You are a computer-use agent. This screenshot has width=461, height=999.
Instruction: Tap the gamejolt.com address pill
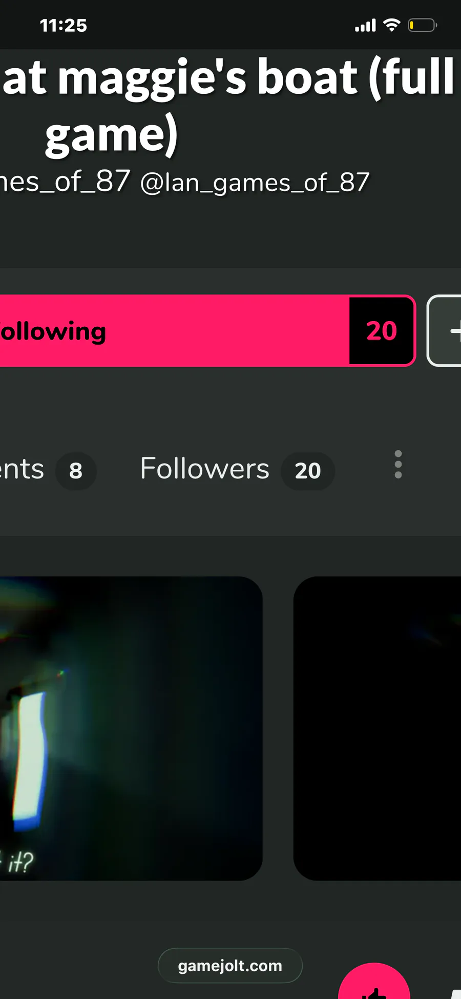pos(230,966)
